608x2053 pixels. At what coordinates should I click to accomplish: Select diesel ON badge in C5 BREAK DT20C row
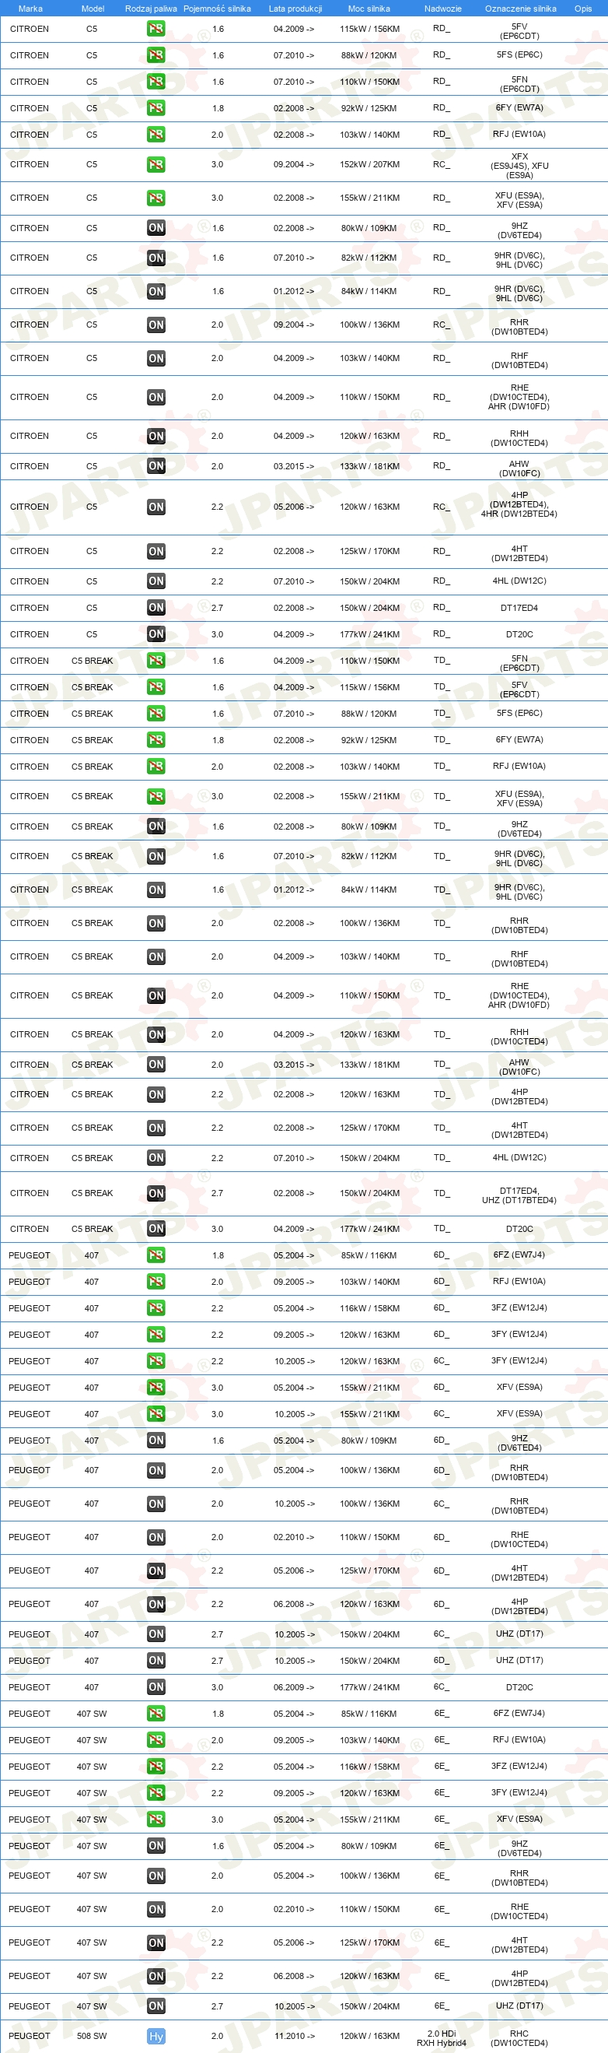point(156,1229)
